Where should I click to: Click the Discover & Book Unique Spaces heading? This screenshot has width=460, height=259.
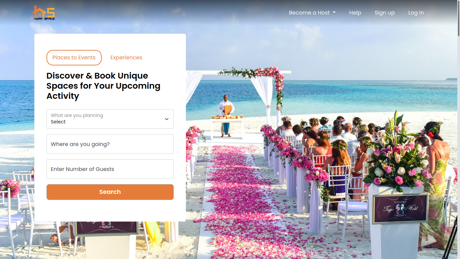coord(103,86)
